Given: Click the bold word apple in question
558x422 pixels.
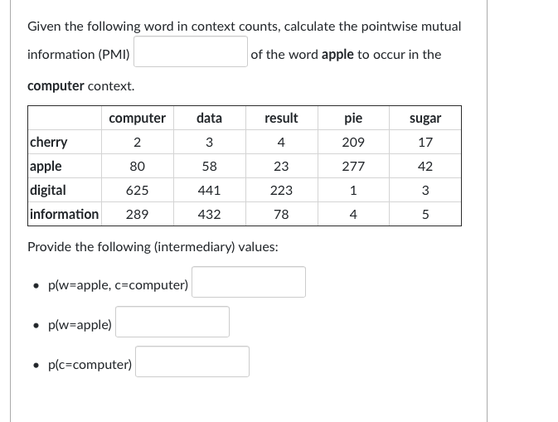Looking at the screenshot, I should coord(337,55).
